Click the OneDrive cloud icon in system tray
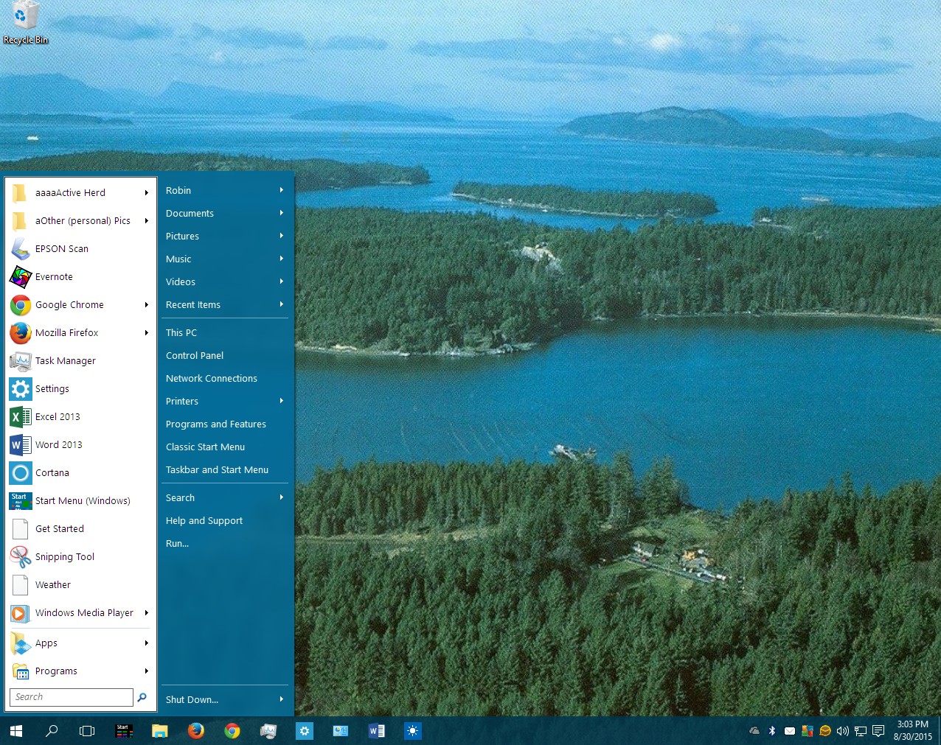This screenshot has width=941, height=745. [x=754, y=731]
